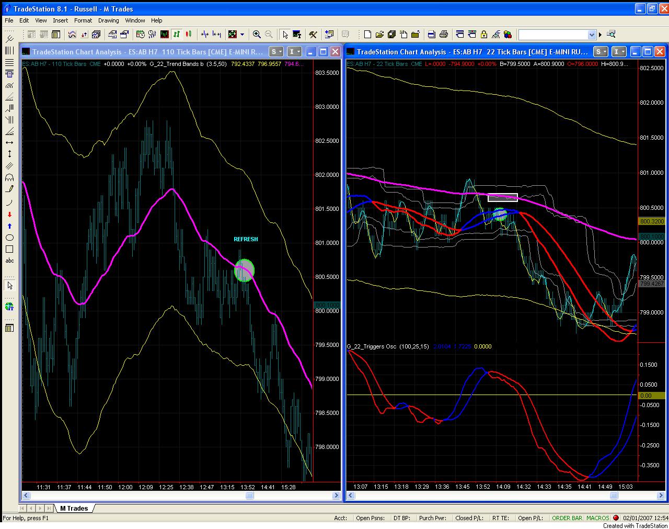Click the insert analysis technique icon
The height and width of the screenshot is (529, 669).
tap(72, 35)
